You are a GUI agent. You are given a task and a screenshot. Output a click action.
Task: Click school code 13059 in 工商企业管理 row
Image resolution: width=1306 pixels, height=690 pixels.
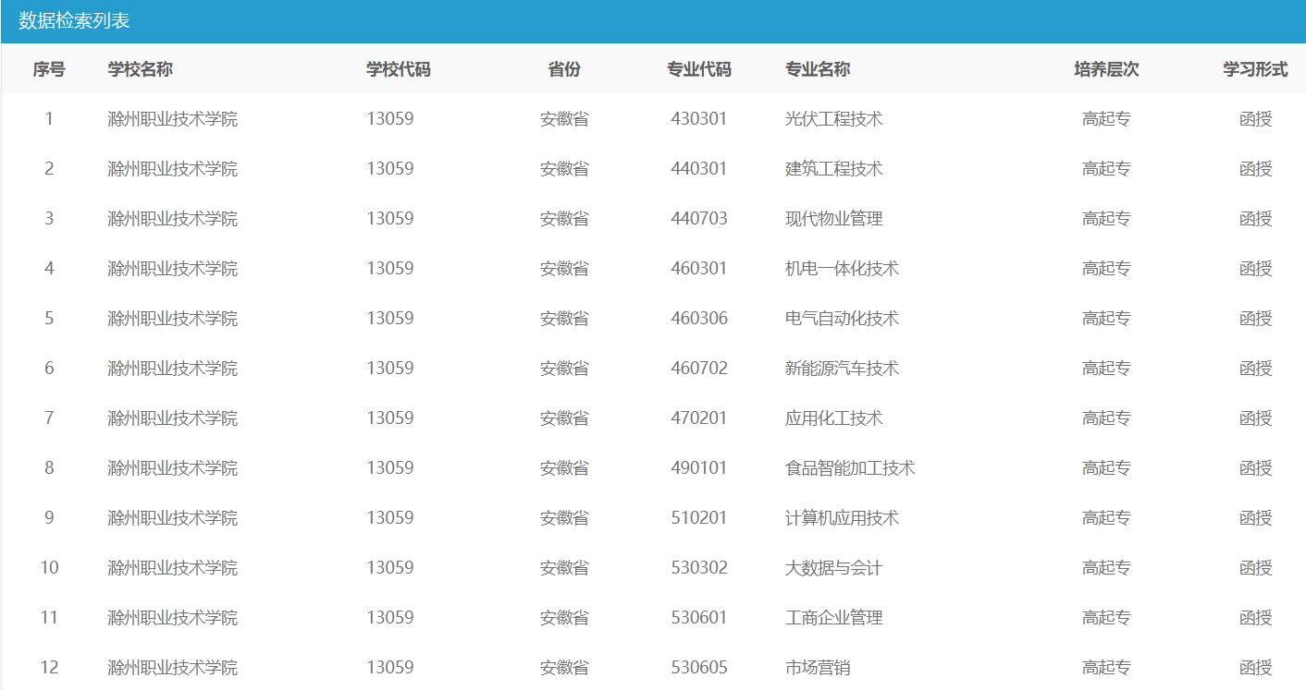pos(390,618)
